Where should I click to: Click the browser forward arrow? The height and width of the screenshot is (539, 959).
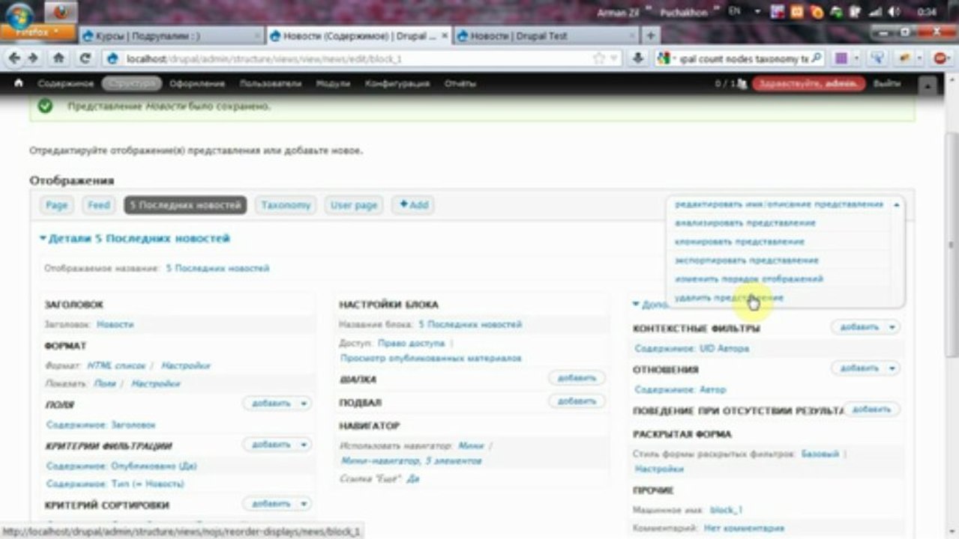pyautogui.click(x=33, y=58)
